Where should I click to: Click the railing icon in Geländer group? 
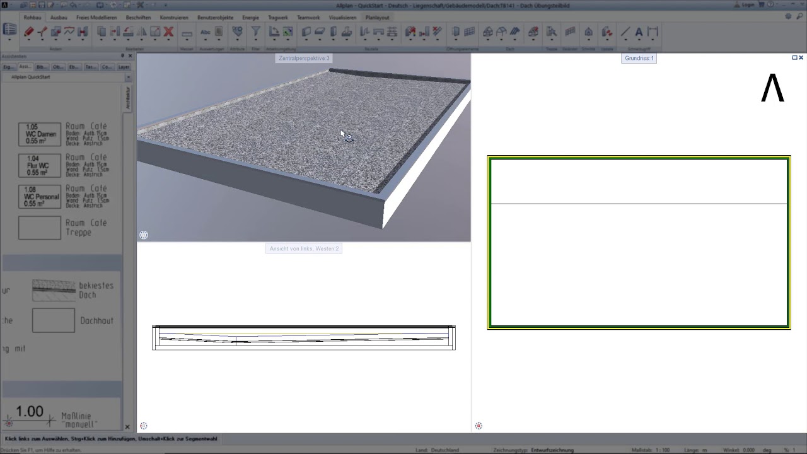pos(570,32)
